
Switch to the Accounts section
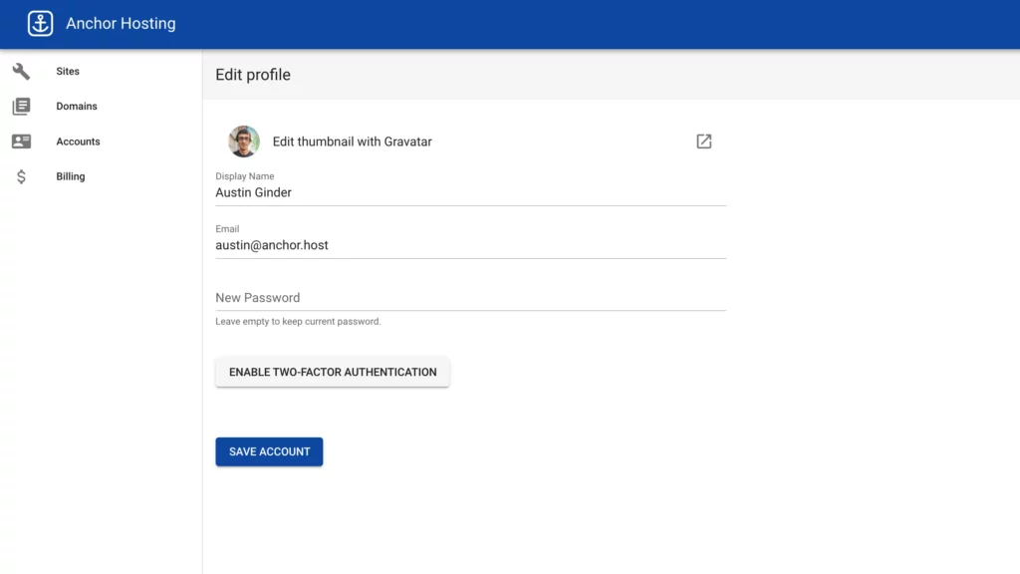[x=78, y=141]
